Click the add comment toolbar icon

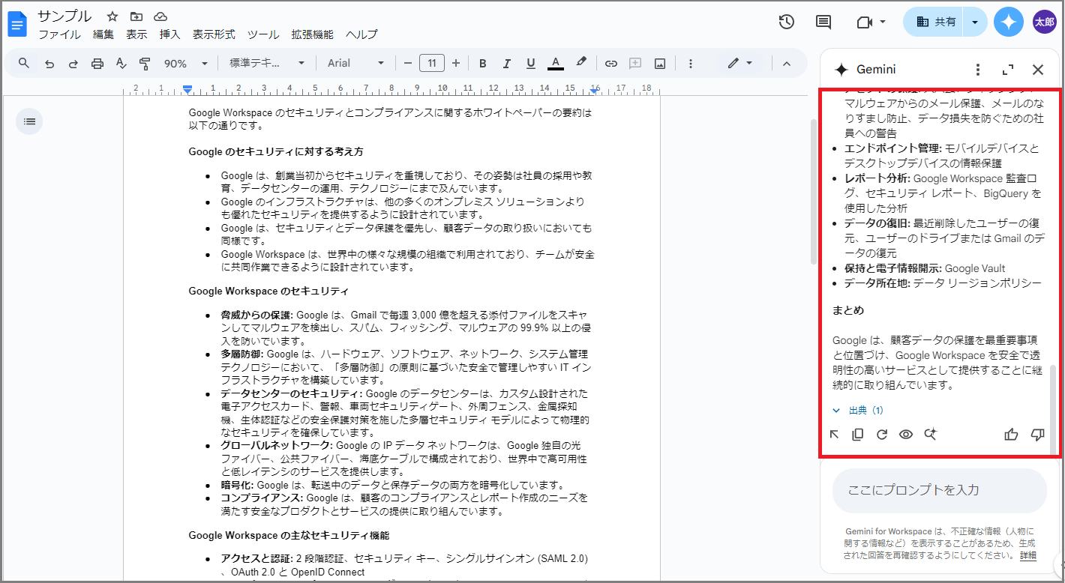click(635, 64)
